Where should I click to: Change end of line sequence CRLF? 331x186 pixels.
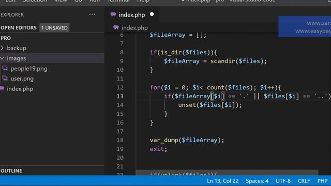coord(304,181)
